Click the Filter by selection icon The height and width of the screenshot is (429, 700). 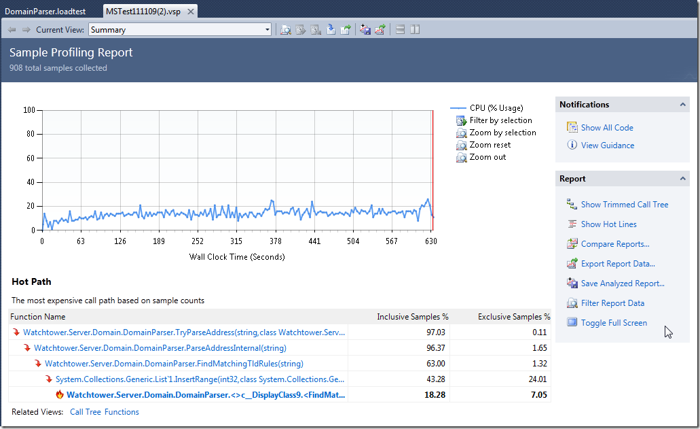pyautogui.click(x=461, y=120)
